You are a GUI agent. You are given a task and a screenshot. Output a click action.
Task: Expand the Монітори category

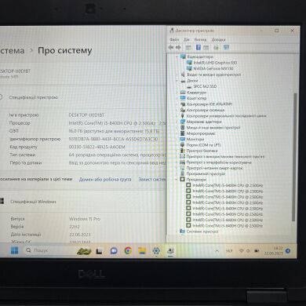tap(177, 139)
